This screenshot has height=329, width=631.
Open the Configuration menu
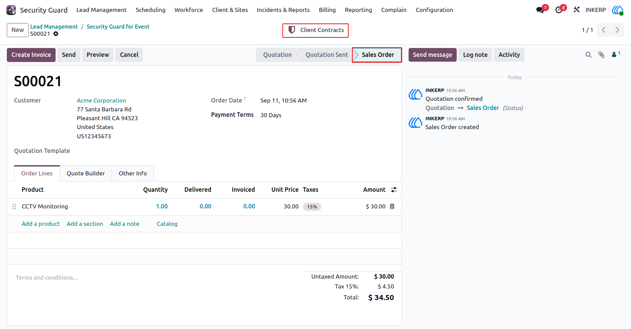click(434, 10)
